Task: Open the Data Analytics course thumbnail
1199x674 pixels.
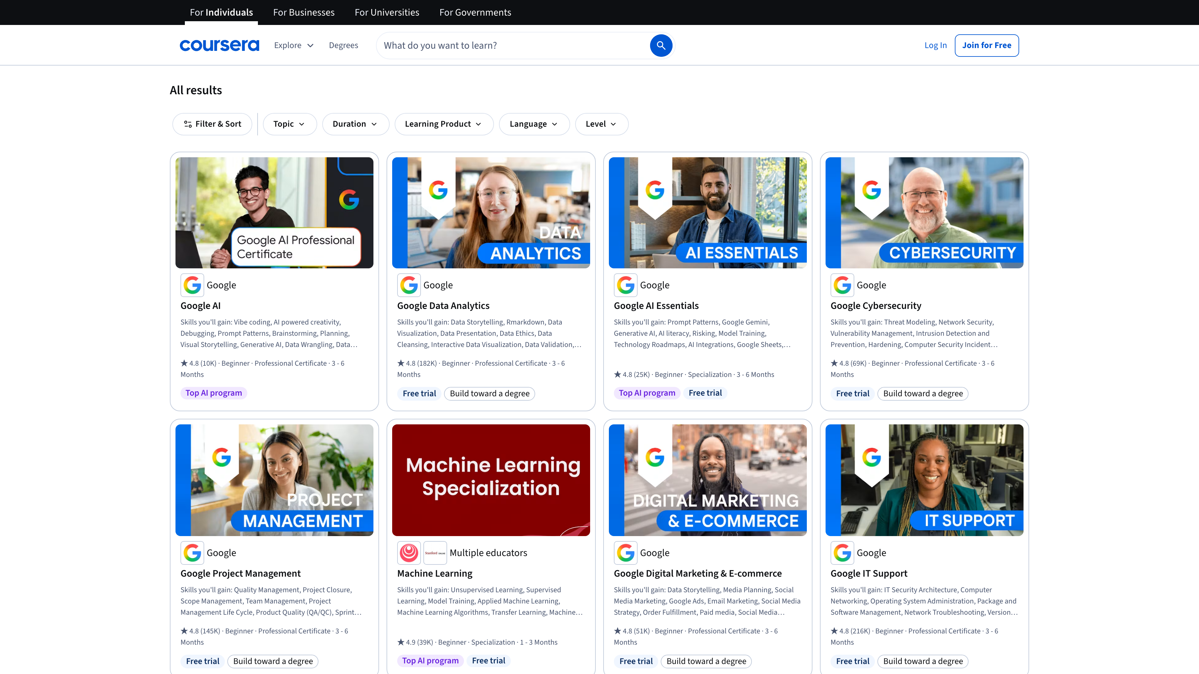Action: point(491,212)
